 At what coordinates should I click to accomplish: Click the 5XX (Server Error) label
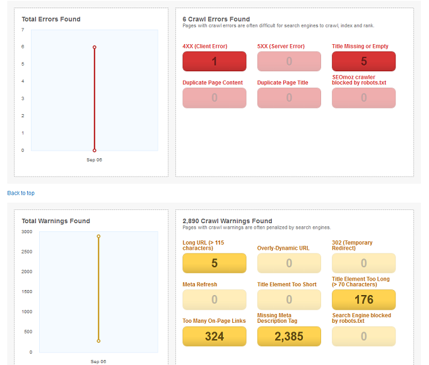point(281,46)
